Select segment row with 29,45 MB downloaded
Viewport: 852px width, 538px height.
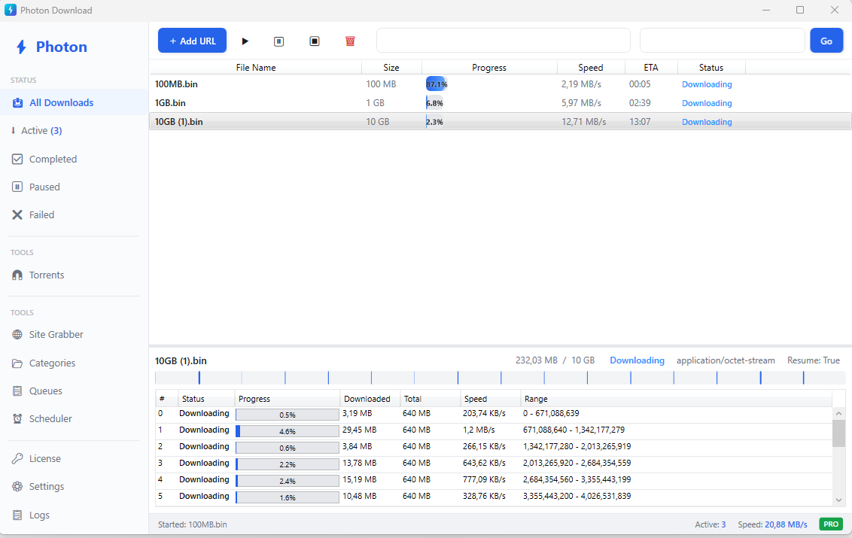[494, 430]
